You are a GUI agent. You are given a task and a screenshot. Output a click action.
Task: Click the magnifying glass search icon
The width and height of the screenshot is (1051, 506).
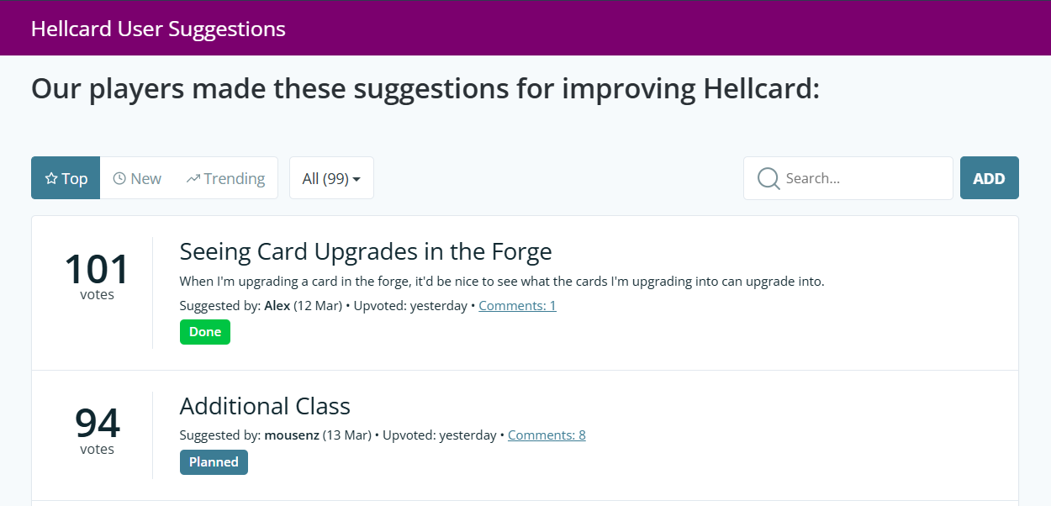(768, 178)
